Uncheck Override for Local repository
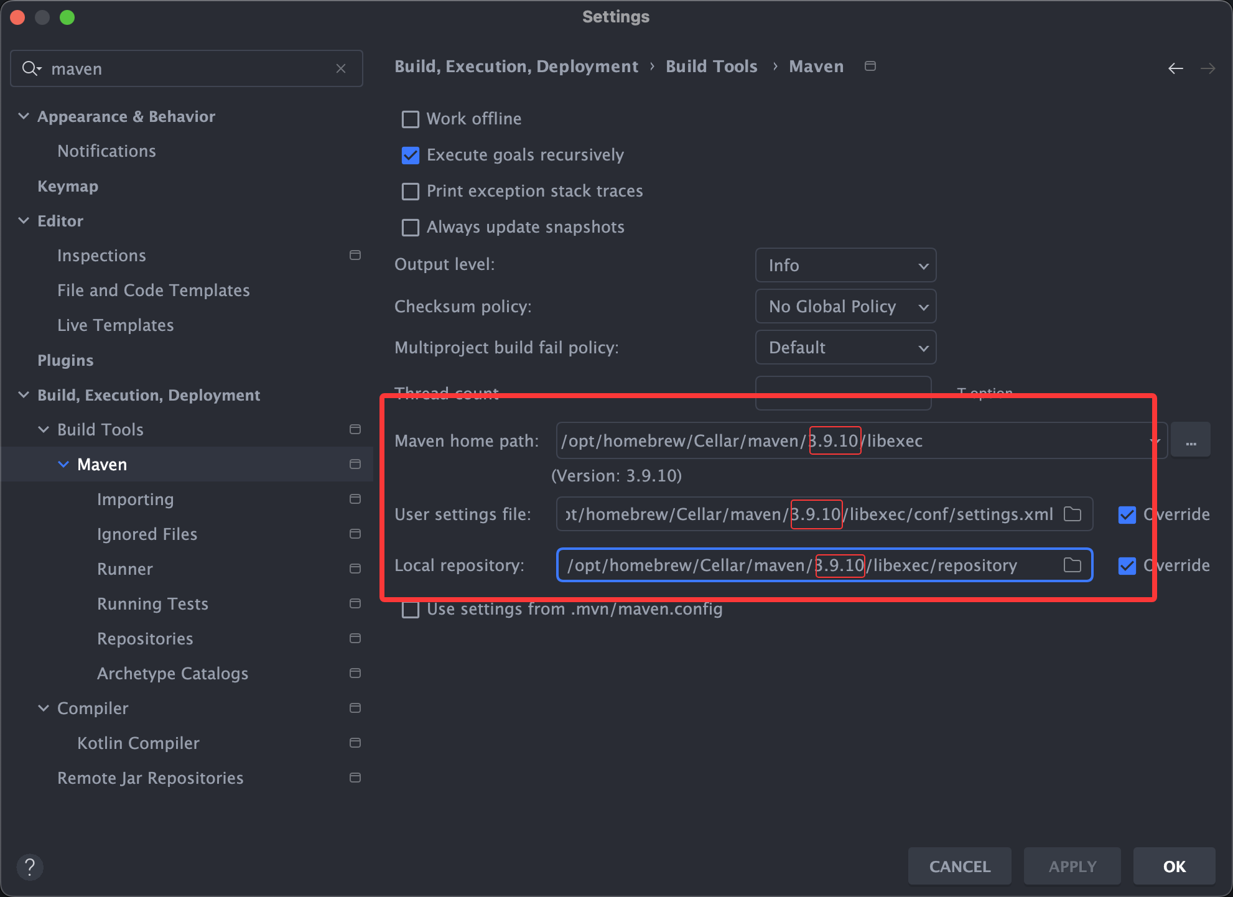 1127,566
